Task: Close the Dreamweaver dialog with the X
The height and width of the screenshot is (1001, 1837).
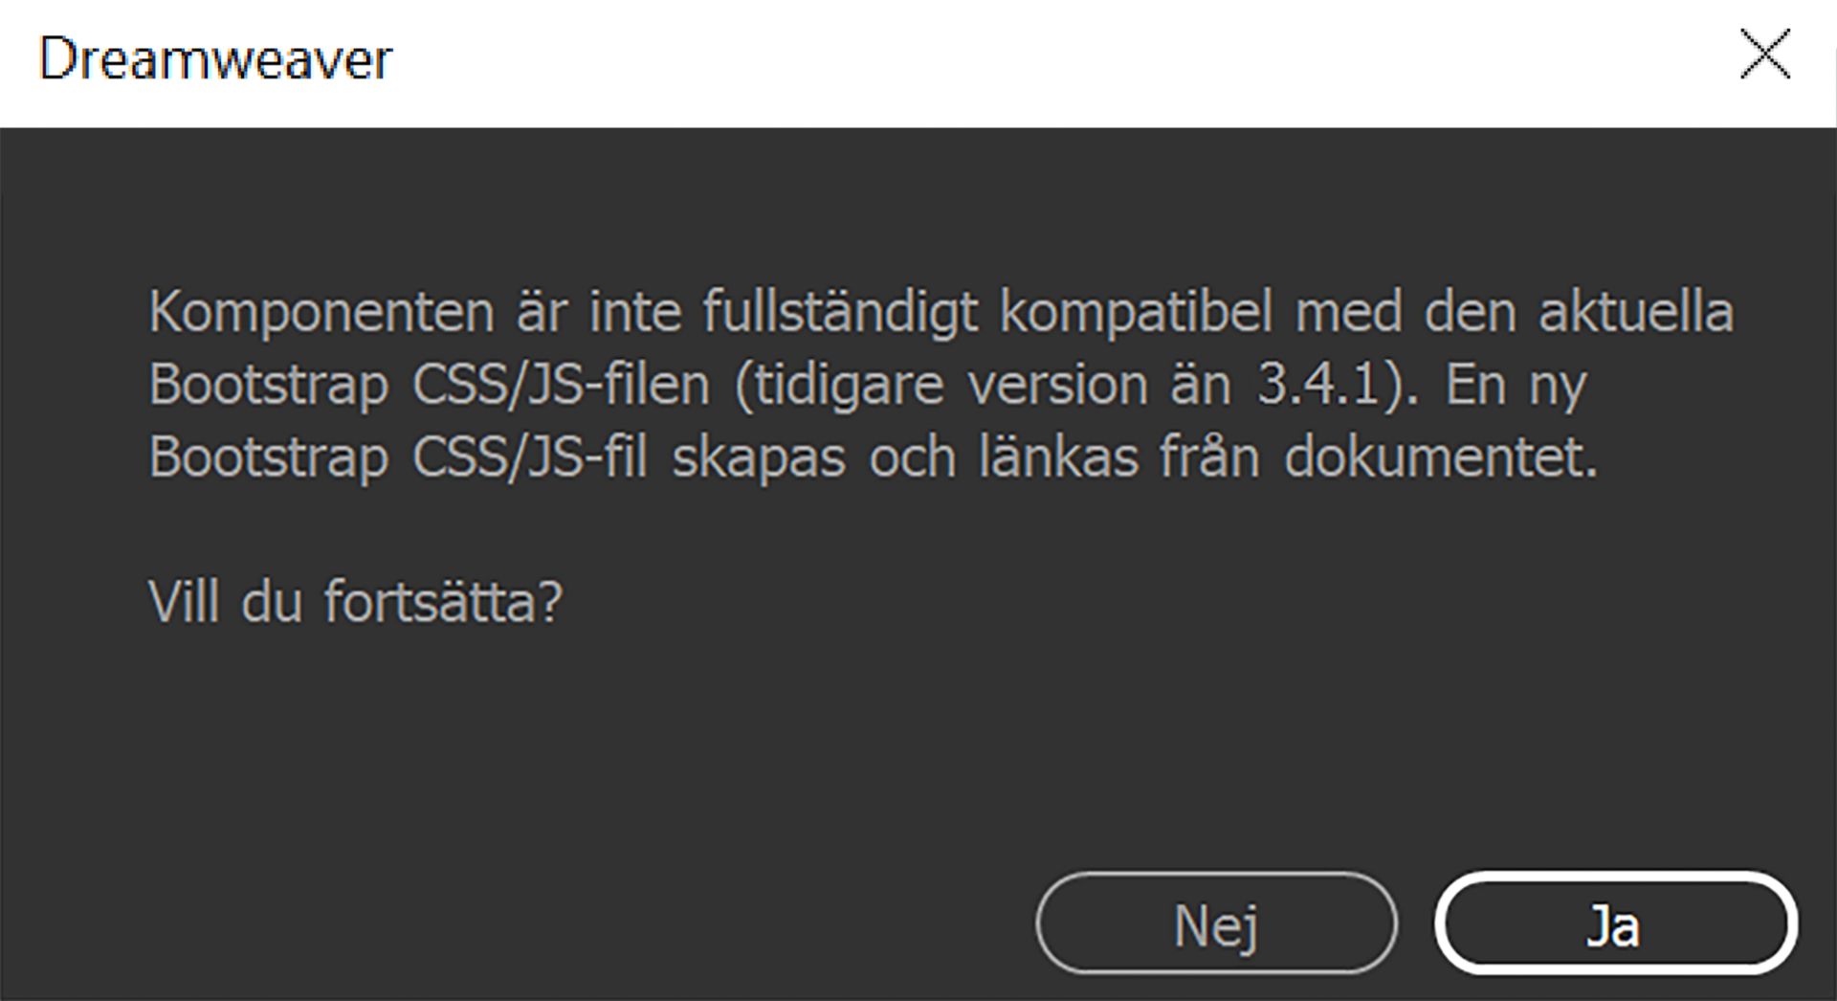Action: tap(1765, 55)
